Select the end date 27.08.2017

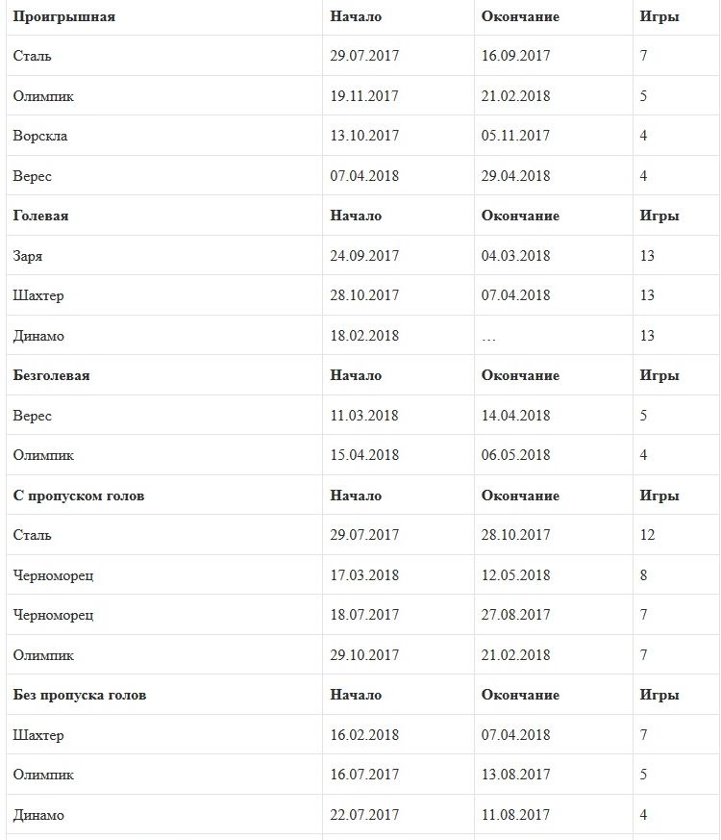[516, 615]
